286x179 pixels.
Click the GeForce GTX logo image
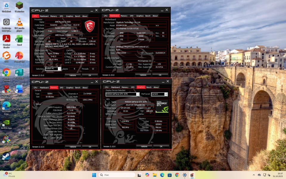(x=162, y=106)
